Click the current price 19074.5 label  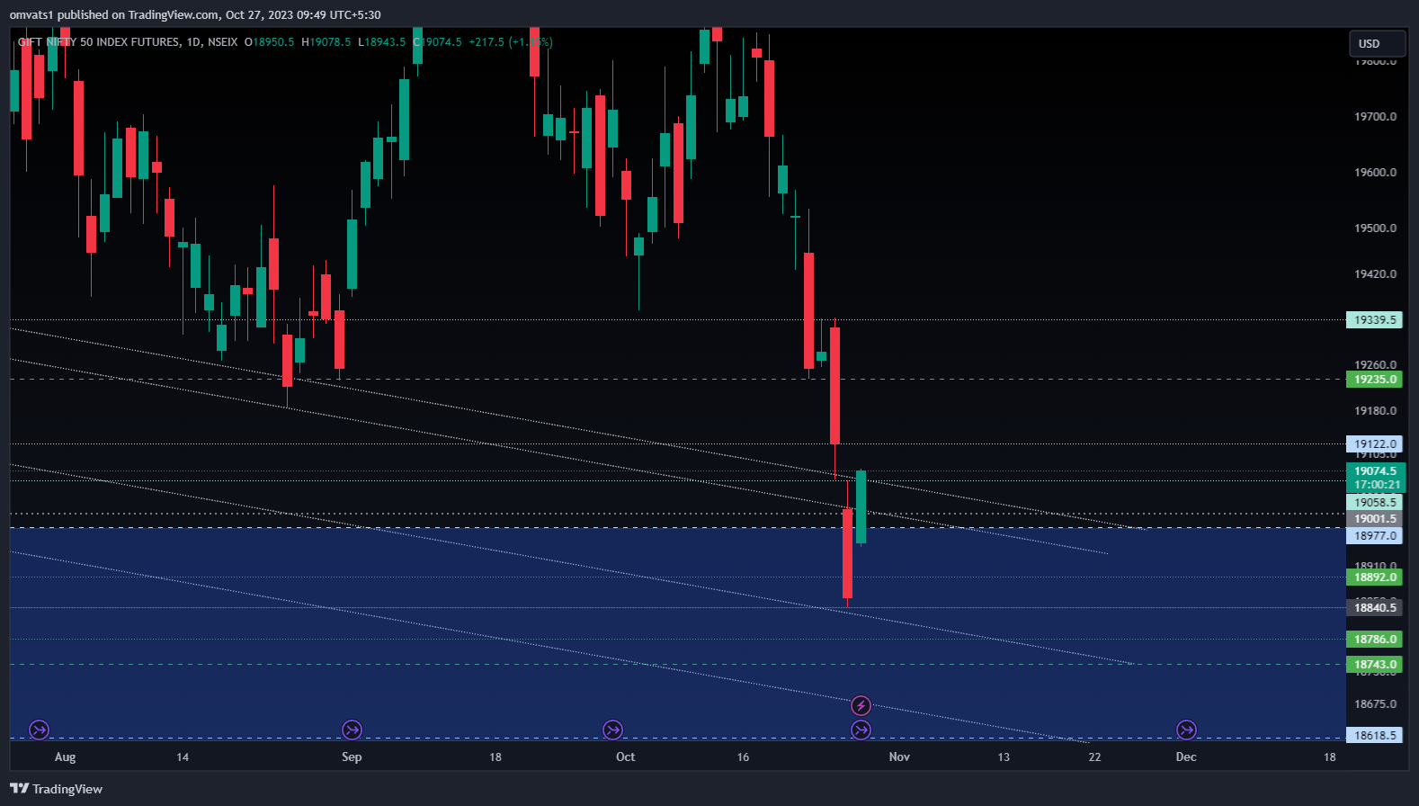pos(1376,470)
